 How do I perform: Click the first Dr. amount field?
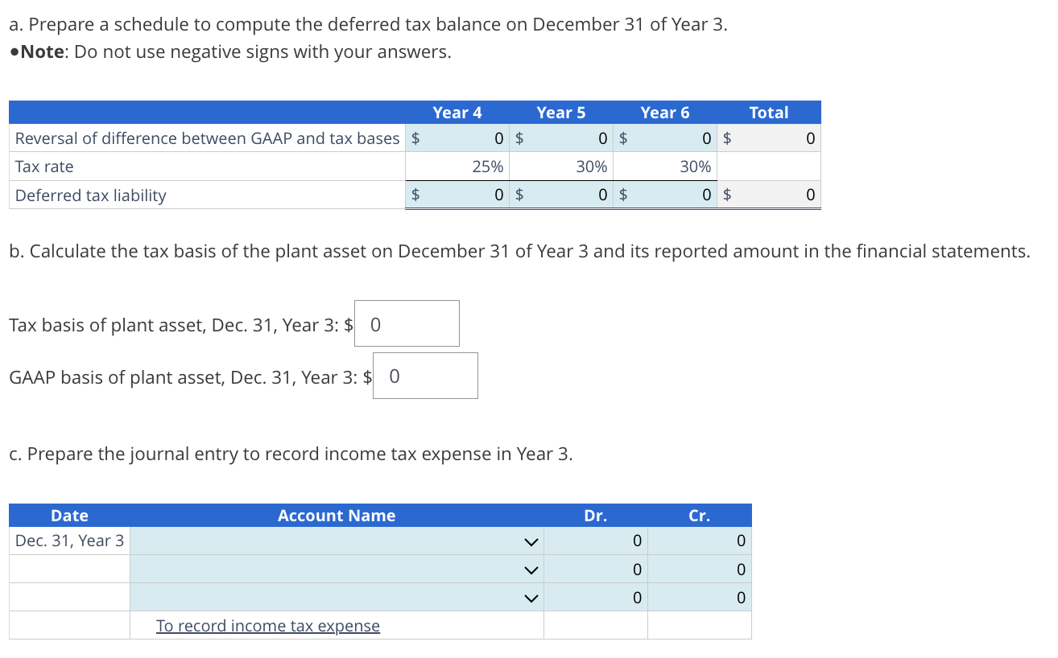[x=596, y=541]
